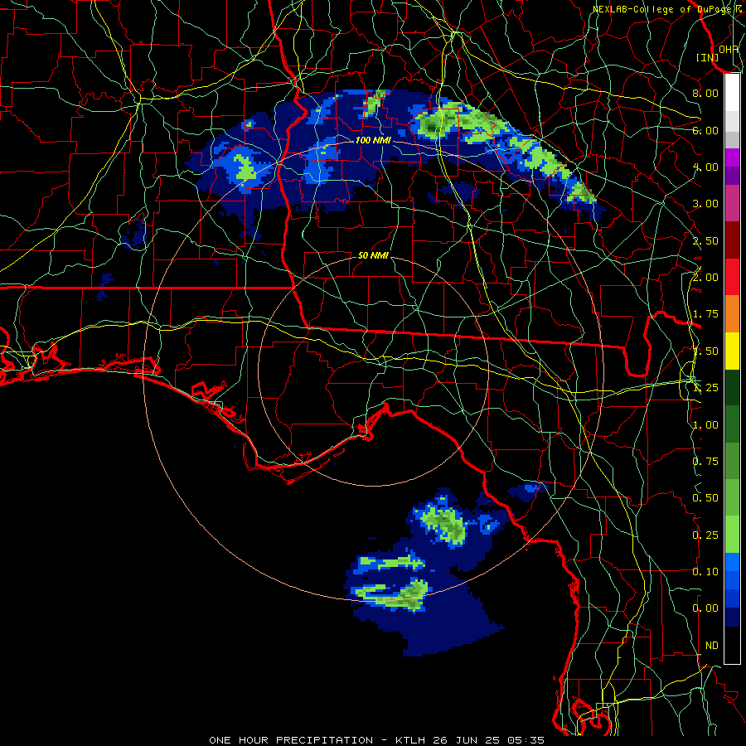Select the 0.75 legend value
This screenshot has height=746, width=746.
[x=705, y=462]
